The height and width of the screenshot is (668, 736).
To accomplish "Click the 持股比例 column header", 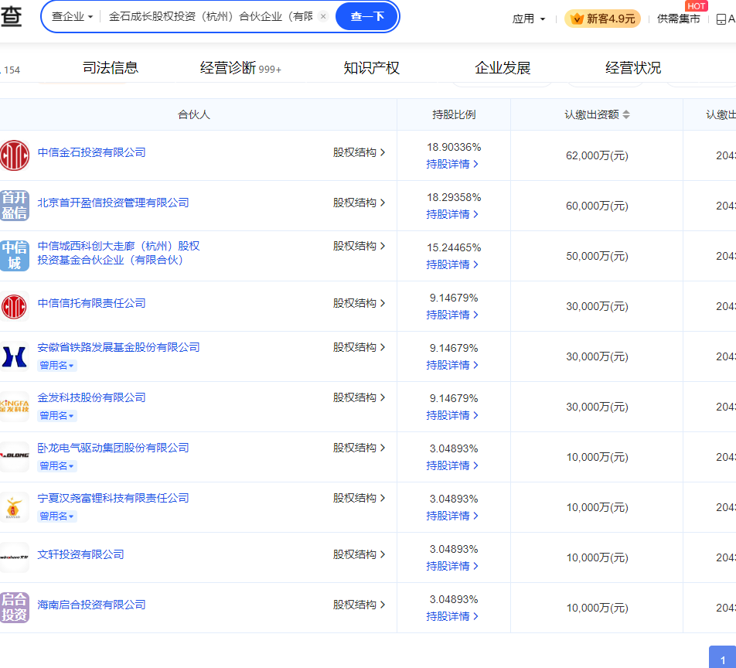I will tap(454, 114).
